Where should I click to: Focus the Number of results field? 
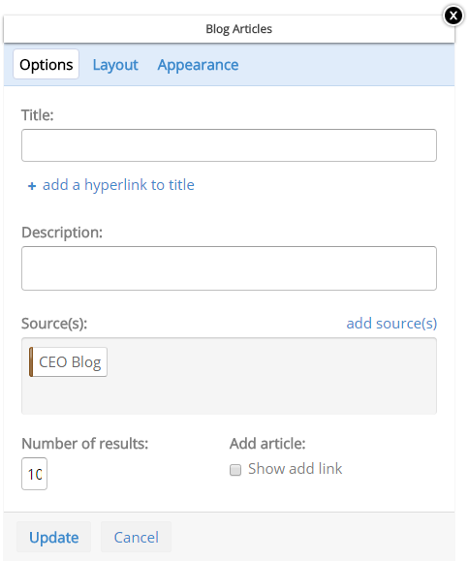tap(34, 474)
